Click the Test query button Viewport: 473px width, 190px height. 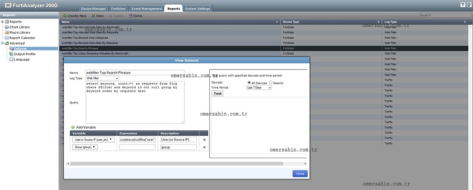pos(218,93)
